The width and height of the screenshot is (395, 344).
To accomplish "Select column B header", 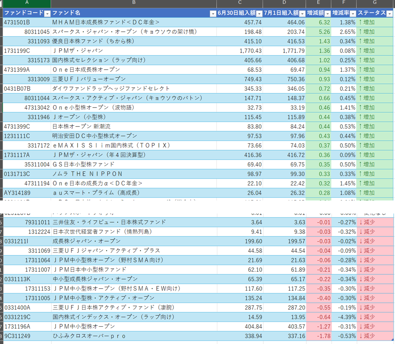I will (x=134, y=4).
